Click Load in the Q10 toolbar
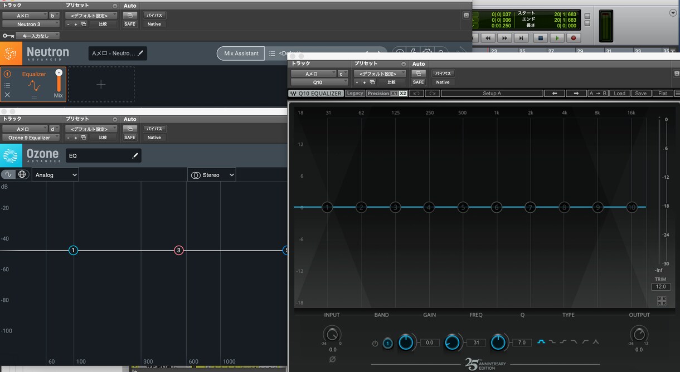The width and height of the screenshot is (680, 372). (620, 94)
